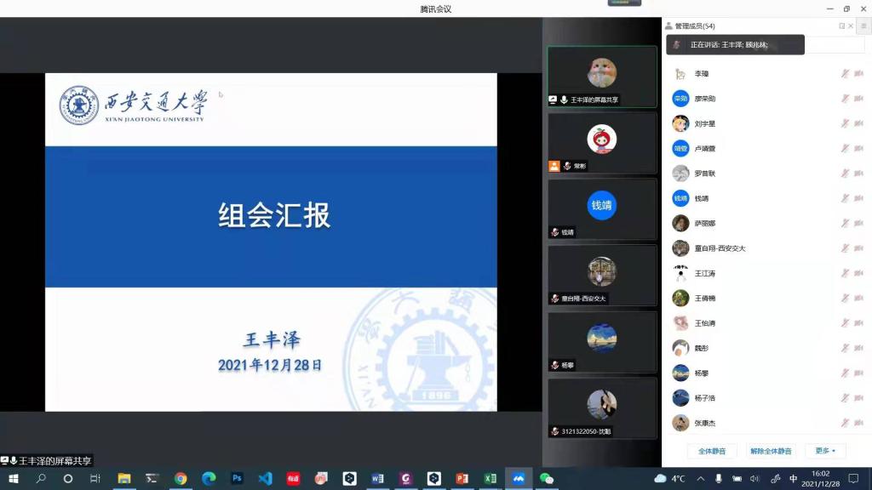
Task: Open the member panel hamburger menu
Action: point(863,26)
